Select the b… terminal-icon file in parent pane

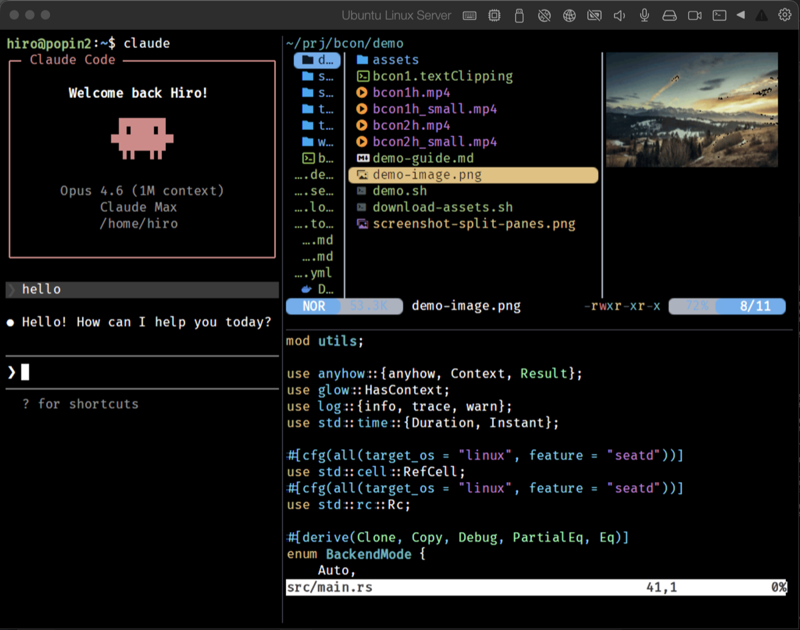pos(317,158)
